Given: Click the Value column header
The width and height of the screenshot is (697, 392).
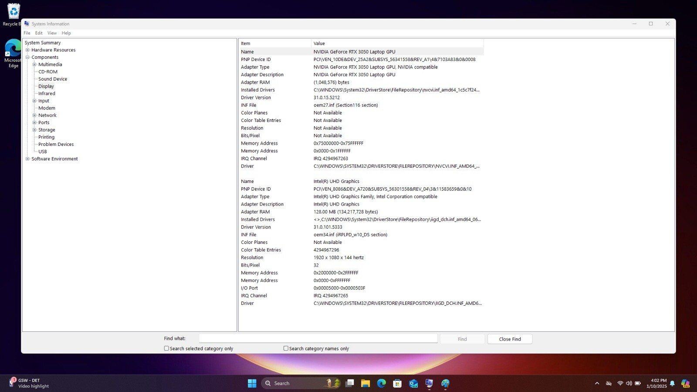Looking at the screenshot, I should click(397, 44).
